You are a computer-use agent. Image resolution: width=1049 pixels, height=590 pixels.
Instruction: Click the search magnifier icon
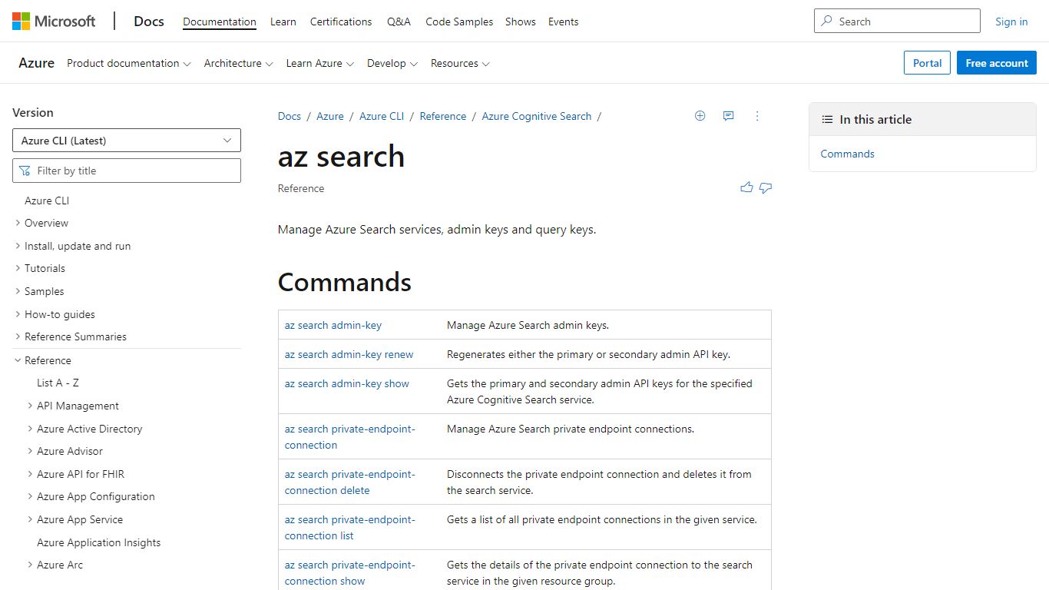tap(827, 22)
